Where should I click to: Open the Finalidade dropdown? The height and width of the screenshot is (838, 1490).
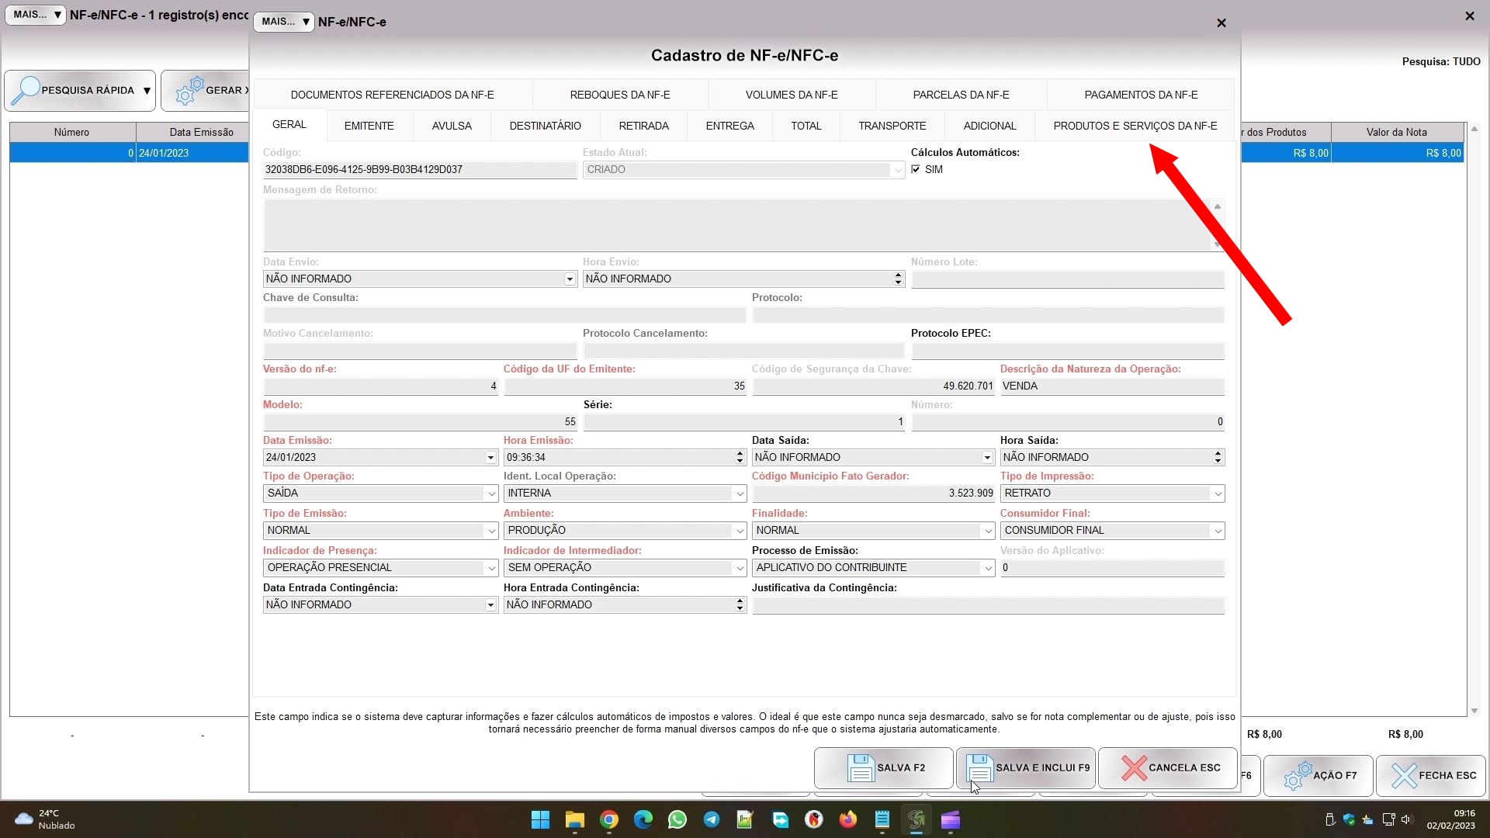pos(988,531)
